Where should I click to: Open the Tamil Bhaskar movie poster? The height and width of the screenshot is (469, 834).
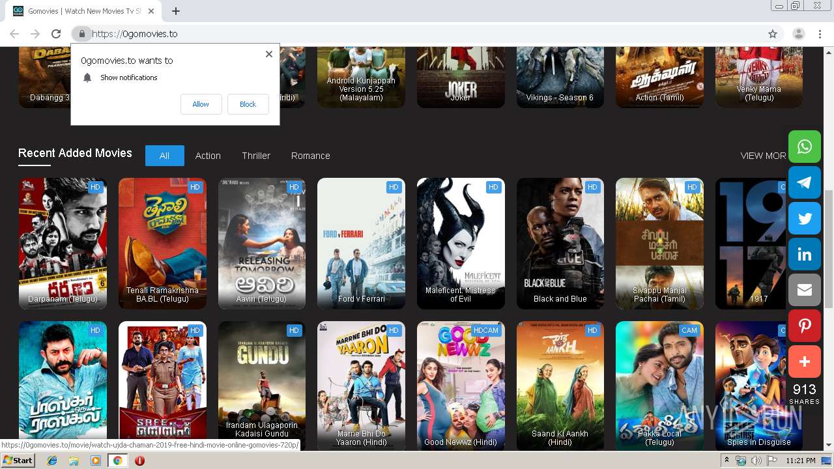click(x=63, y=380)
